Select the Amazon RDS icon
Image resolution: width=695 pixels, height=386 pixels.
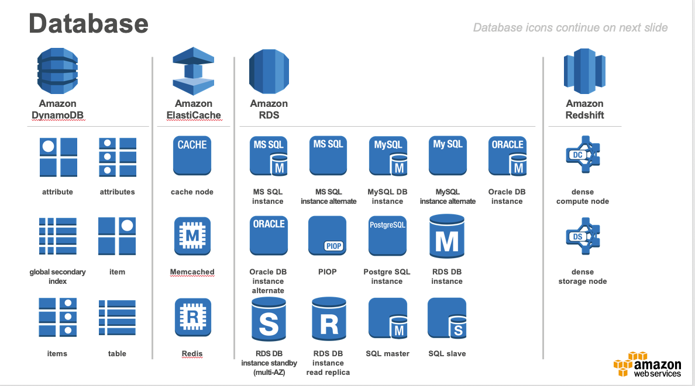tap(269, 70)
